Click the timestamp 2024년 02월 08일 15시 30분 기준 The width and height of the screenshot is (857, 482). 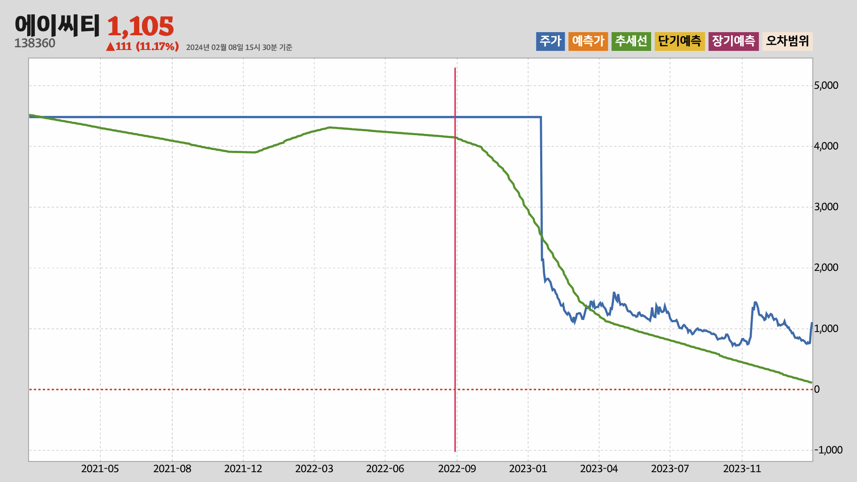[239, 47]
